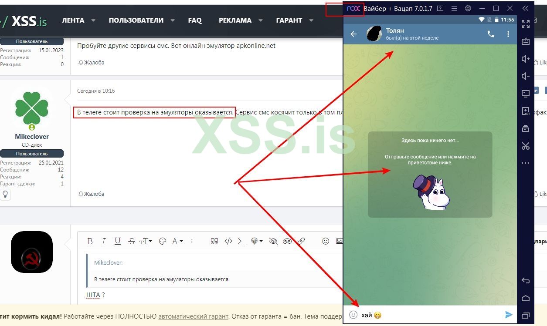547x326 pixels.
Task: Open Nox toolbox printer-like icon
Action: tap(526, 128)
